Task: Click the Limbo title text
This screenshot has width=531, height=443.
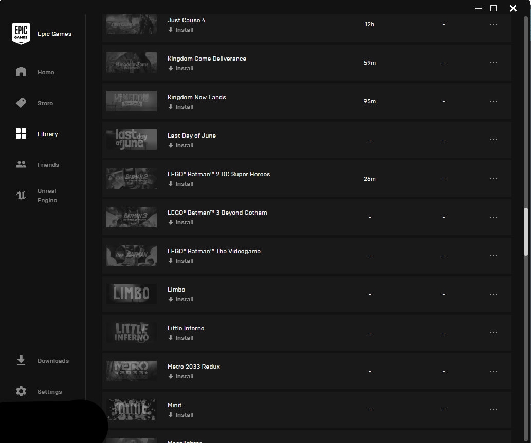Action: click(x=176, y=290)
